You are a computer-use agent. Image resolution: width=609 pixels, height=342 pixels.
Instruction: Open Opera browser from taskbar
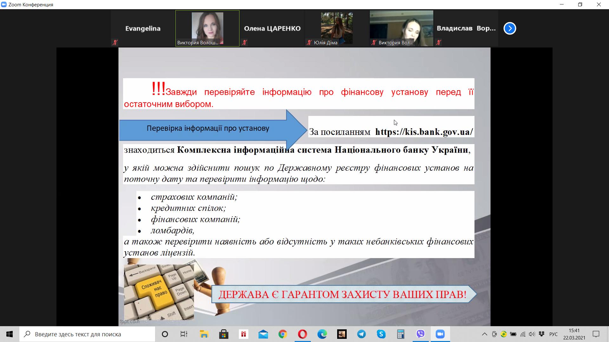(x=302, y=334)
